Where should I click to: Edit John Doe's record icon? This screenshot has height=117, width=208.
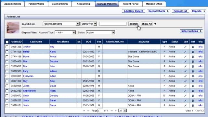186,66
